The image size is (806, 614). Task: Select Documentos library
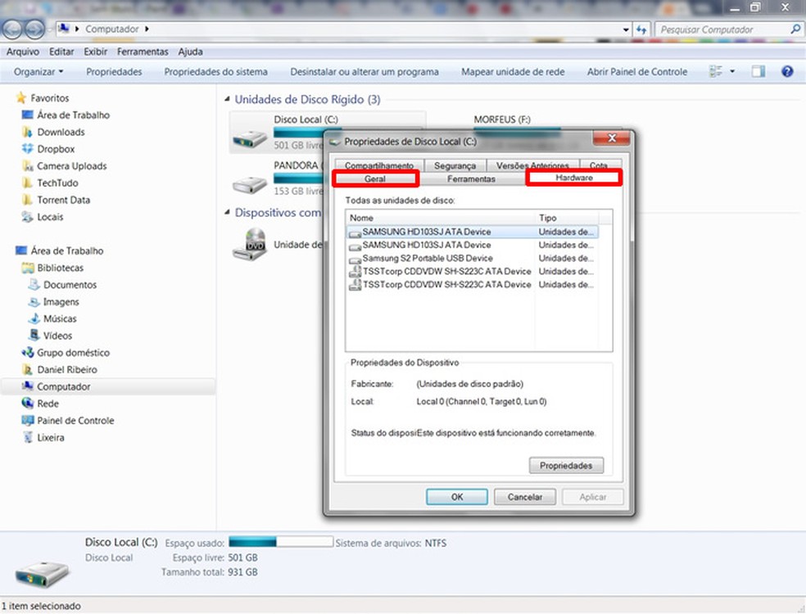coord(70,285)
